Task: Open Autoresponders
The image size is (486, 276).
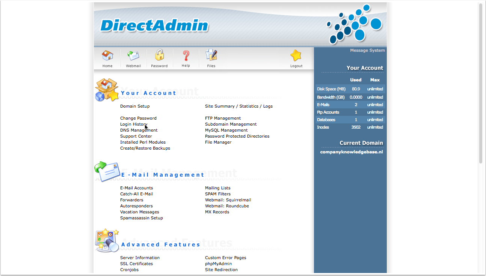Action: click(136, 206)
